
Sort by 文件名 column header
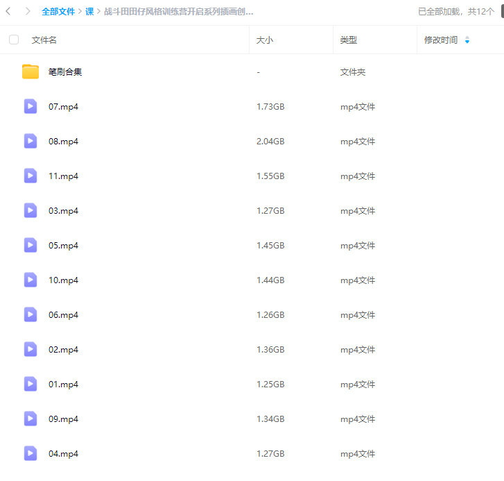(44, 40)
